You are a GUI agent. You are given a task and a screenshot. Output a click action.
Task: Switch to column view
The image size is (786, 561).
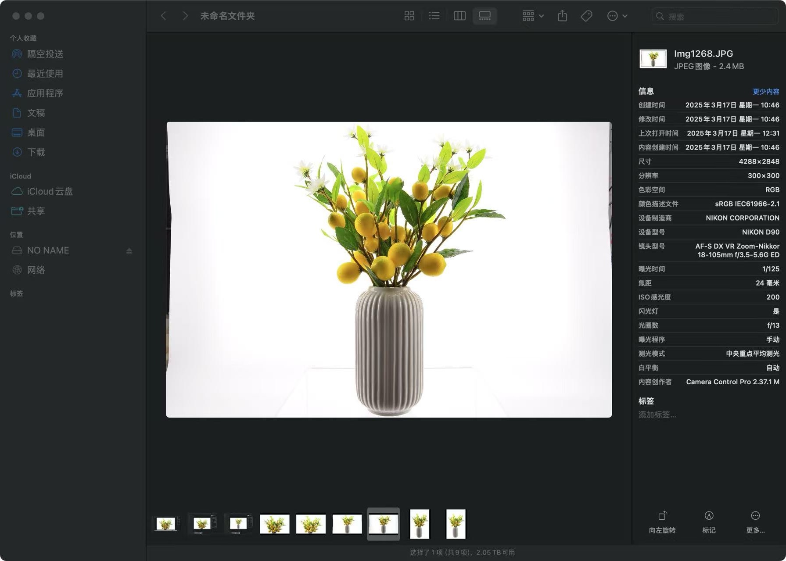click(459, 16)
